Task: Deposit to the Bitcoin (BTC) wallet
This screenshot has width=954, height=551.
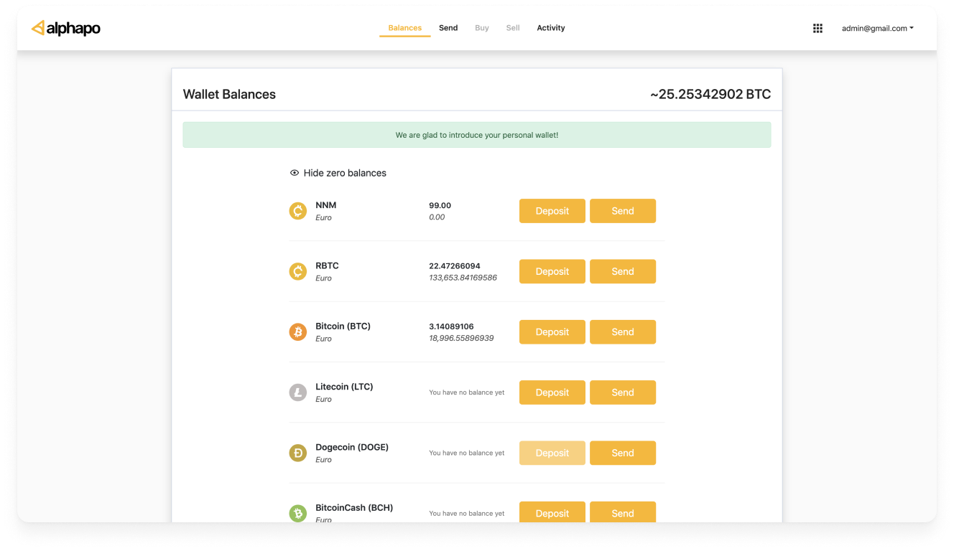Action: (x=552, y=332)
